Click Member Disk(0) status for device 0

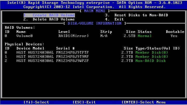[x=152, y=52]
